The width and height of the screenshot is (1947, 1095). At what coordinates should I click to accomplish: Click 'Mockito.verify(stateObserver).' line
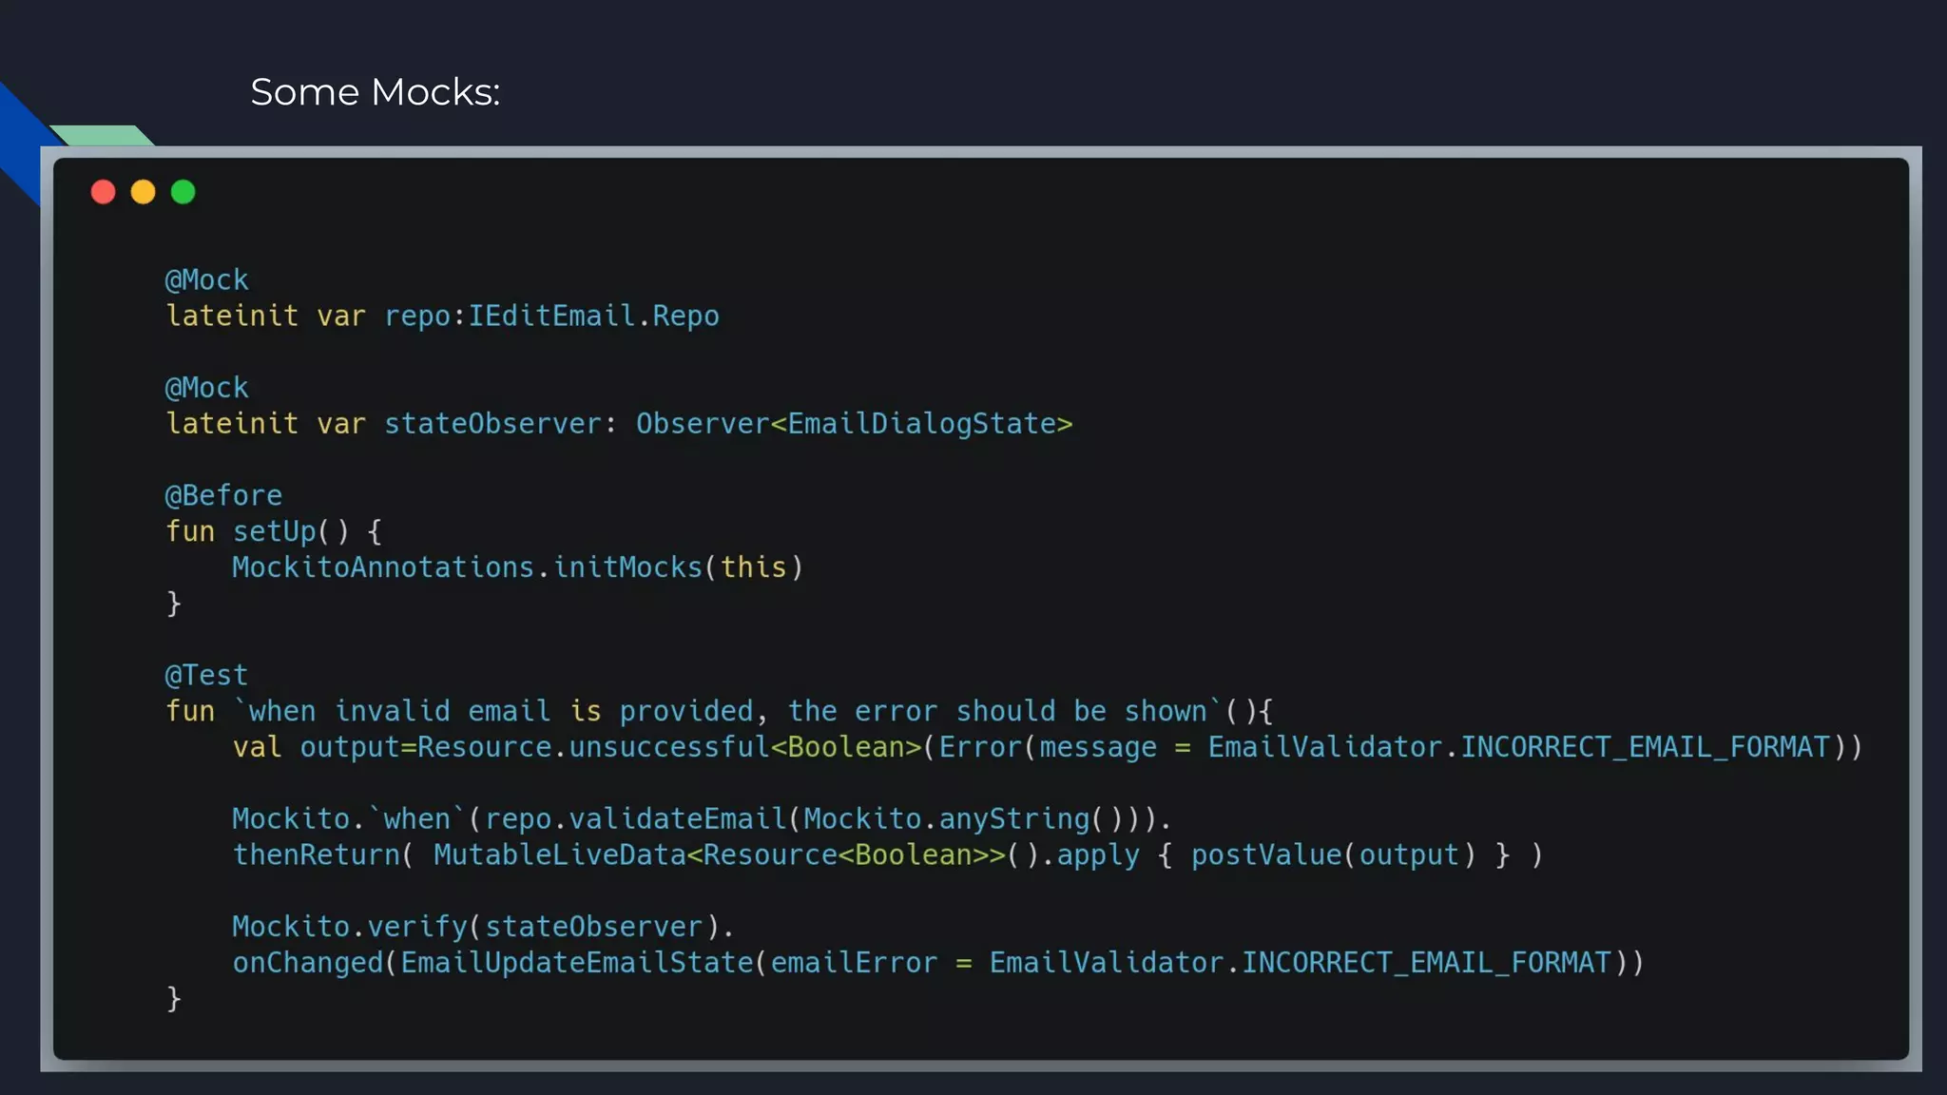(483, 927)
